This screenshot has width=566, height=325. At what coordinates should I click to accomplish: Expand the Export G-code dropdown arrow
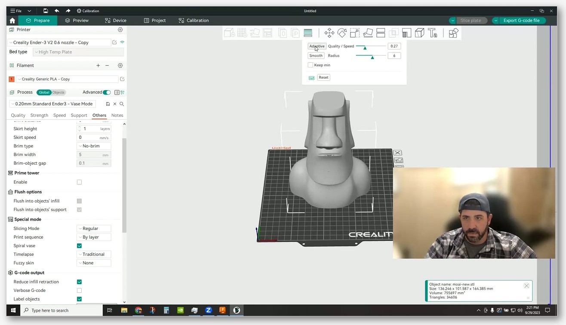tap(496, 20)
